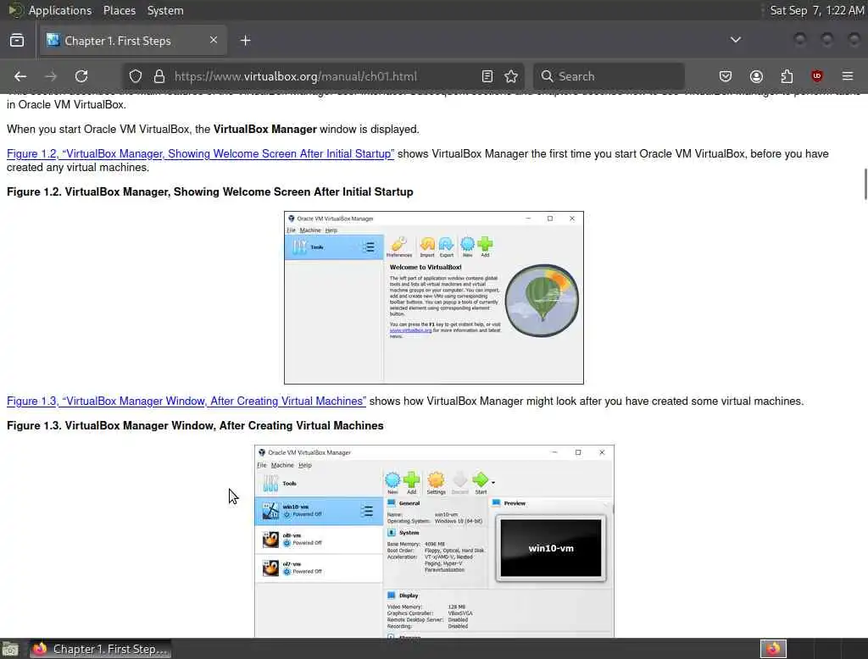Screen dimensions: 868x659
Task: Click the win10-vm preview image
Action: coord(551,548)
